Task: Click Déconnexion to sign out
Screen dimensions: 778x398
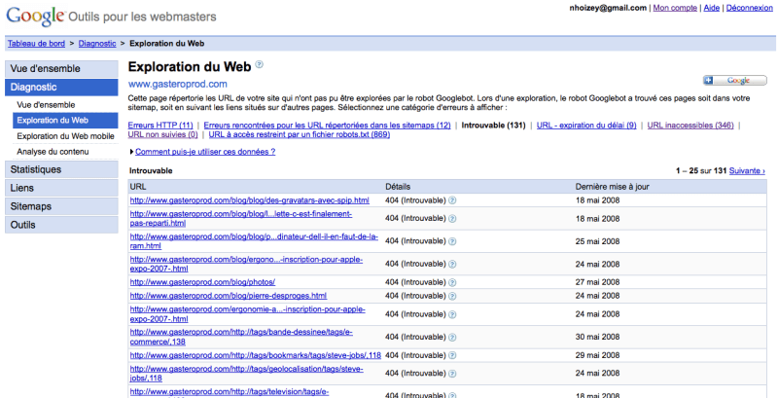Action: 749,8
